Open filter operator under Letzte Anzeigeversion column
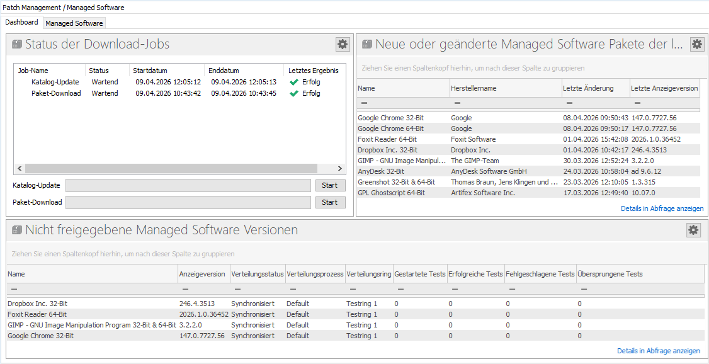The width and height of the screenshot is (709, 364). coord(638,103)
